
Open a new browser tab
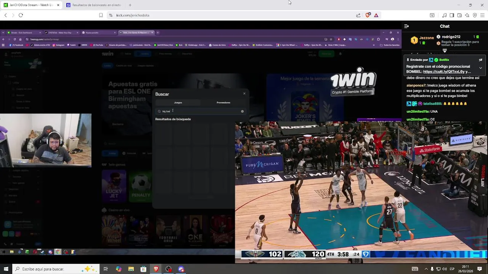pos(130,5)
